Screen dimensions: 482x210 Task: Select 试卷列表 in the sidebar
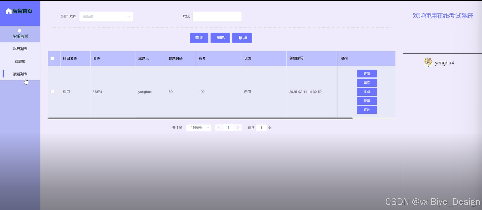[x=20, y=74]
